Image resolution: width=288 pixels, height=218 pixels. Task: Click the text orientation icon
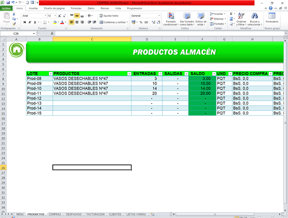click(89, 16)
